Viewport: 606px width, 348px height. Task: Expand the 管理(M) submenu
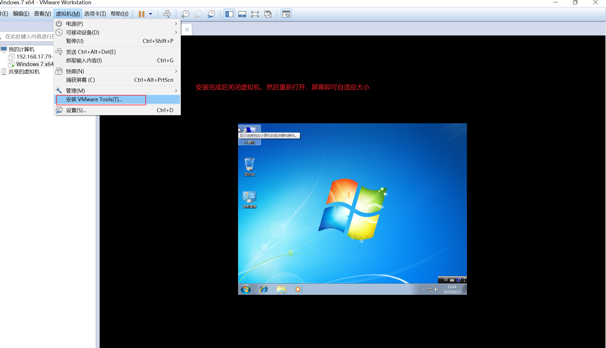coord(117,91)
